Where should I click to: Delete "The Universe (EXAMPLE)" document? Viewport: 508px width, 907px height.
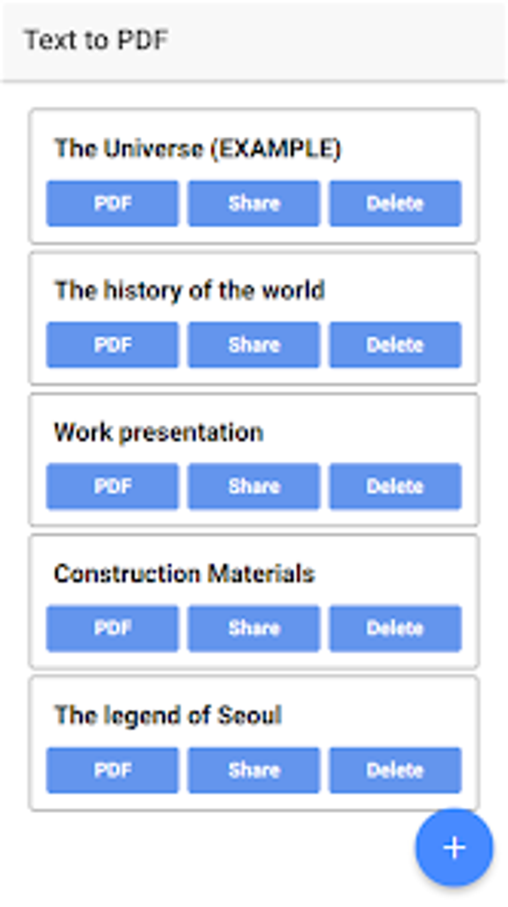(x=394, y=202)
